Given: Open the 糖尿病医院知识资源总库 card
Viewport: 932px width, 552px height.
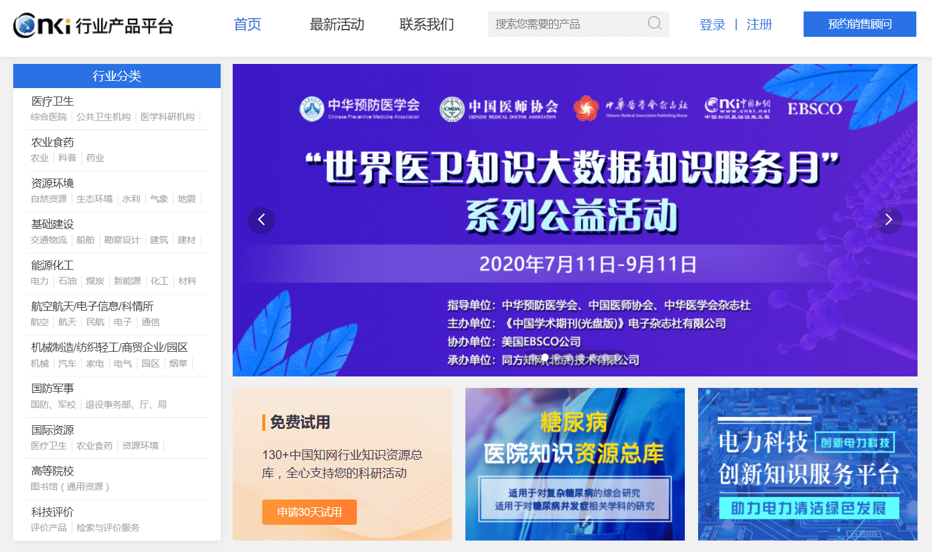Looking at the screenshot, I should coord(575,464).
